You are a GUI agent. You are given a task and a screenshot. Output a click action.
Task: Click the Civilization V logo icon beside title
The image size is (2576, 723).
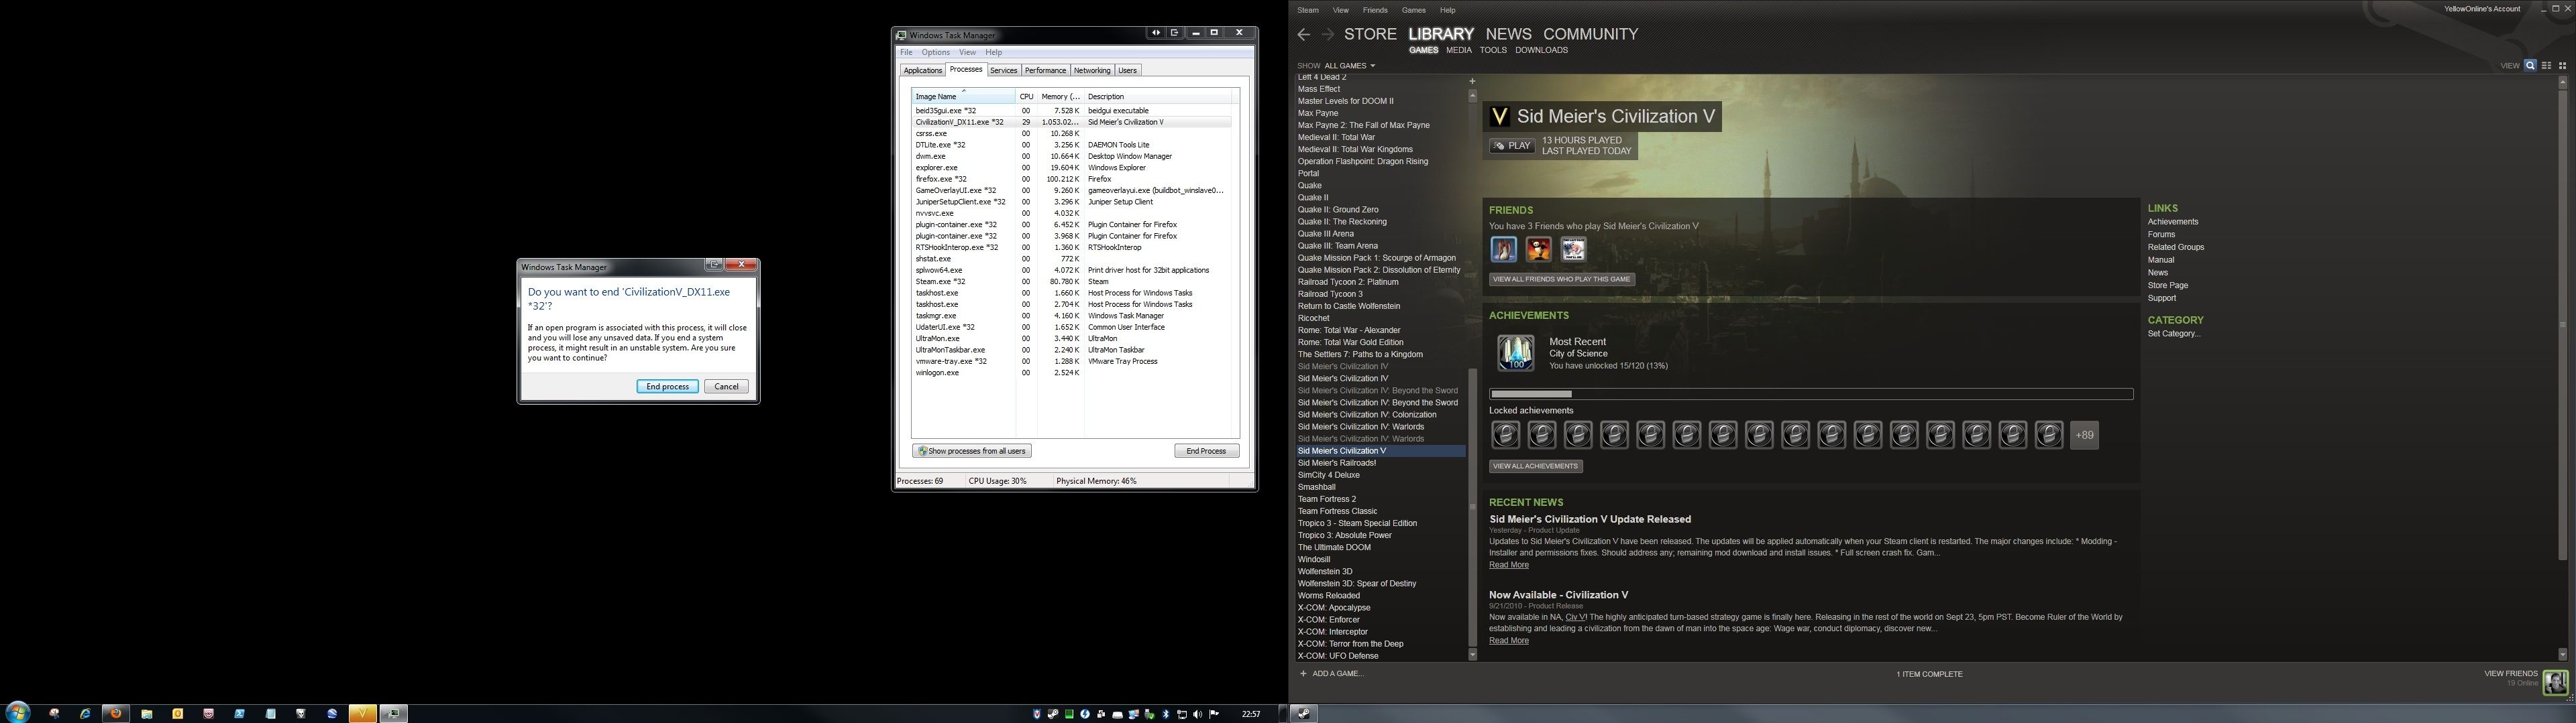[1499, 116]
